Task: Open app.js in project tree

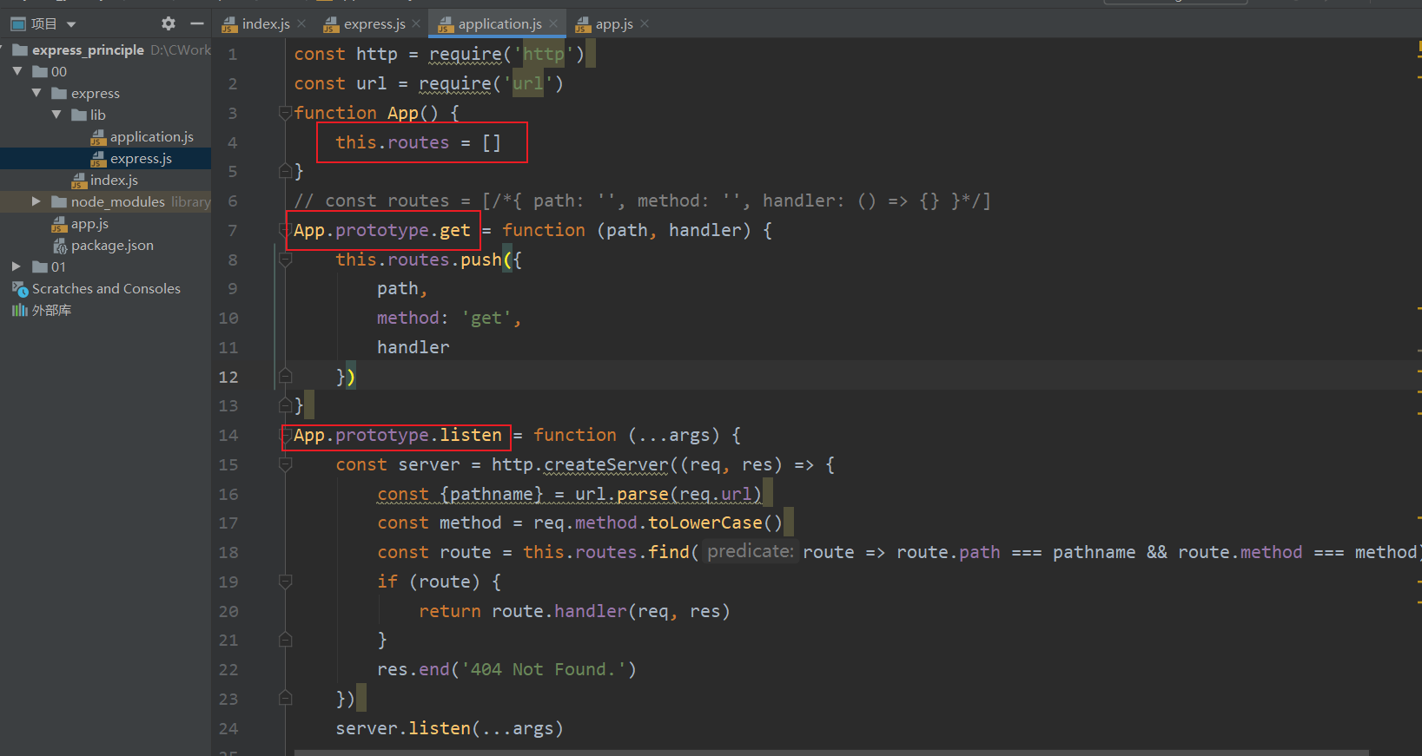Action: [x=89, y=224]
